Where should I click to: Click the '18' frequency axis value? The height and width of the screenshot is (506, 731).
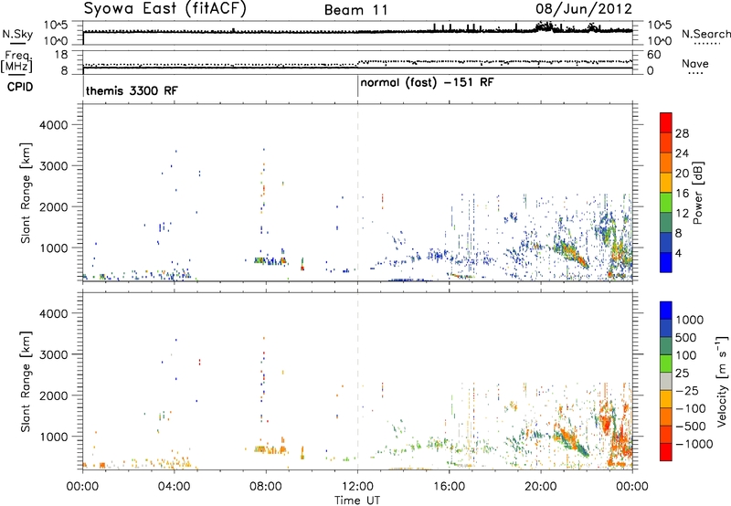pos(61,55)
